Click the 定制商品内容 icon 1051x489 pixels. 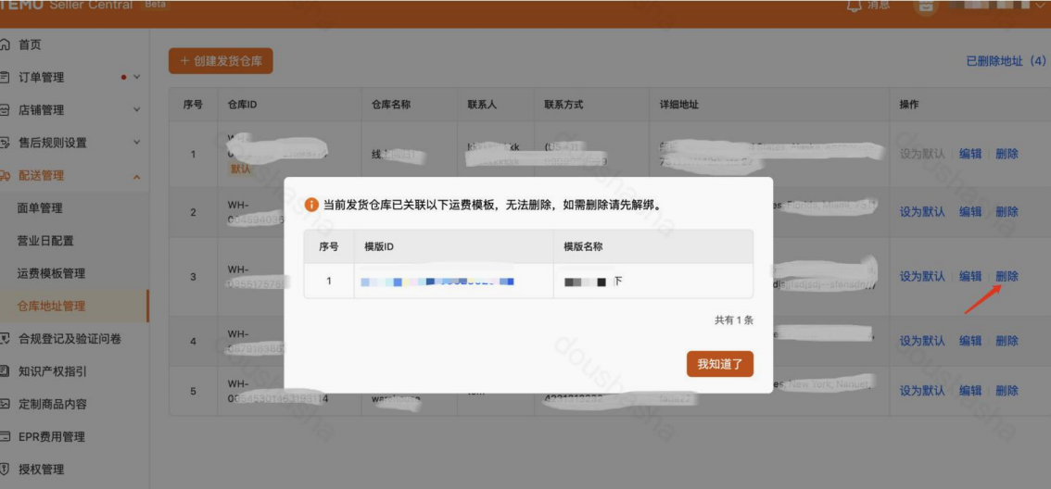coord(5,404)
